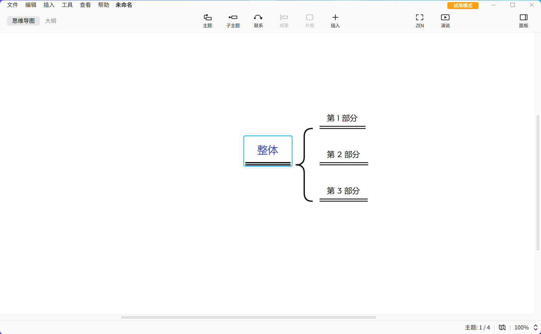Open the 插入 plus toolbar button

[335, 21]
